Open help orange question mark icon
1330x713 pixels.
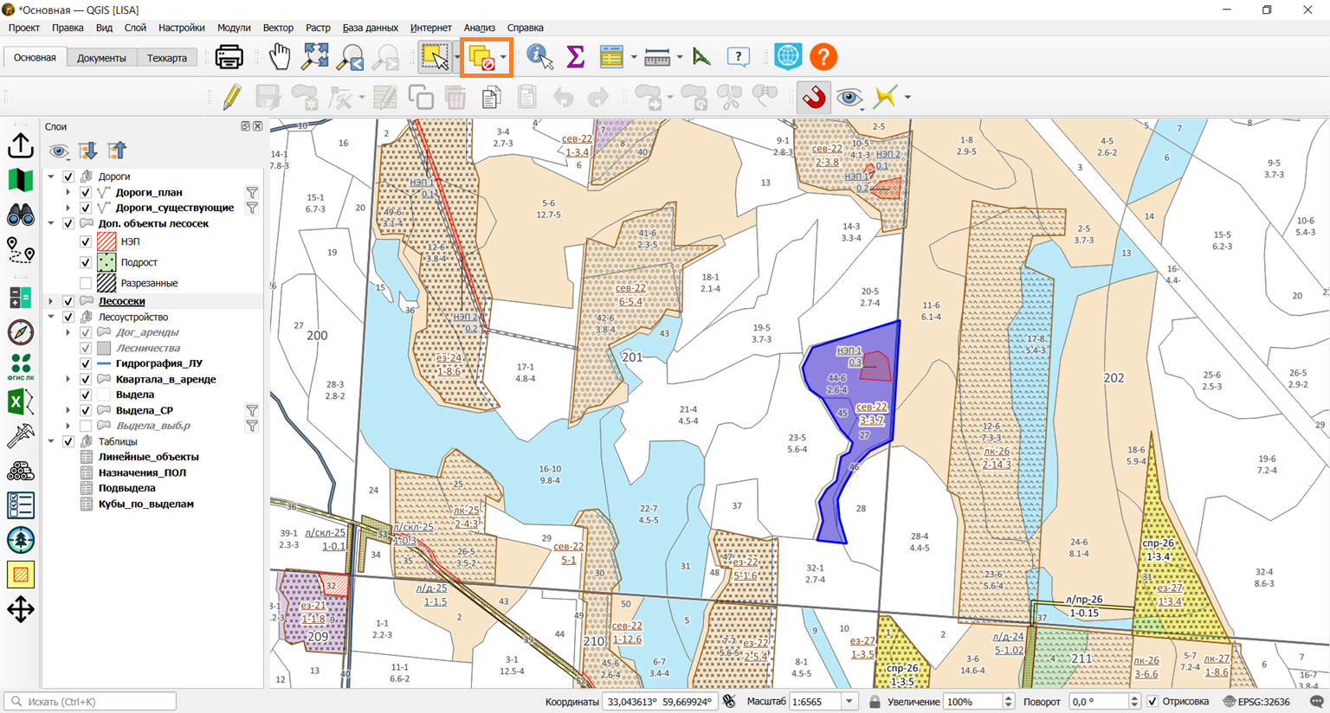823,57
